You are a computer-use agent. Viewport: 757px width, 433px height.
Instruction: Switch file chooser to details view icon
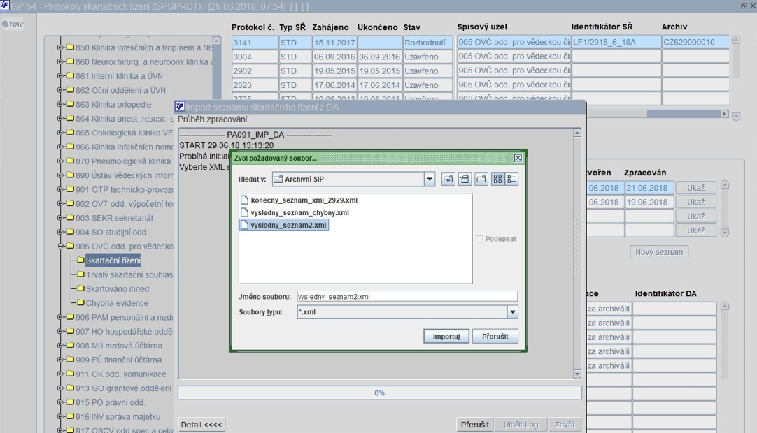(511, 179)
